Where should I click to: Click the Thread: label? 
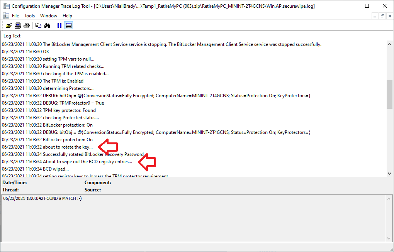tap(10, 190)
